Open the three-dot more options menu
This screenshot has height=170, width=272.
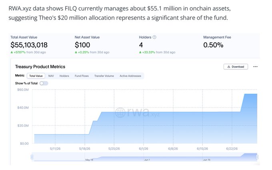[x=255, y=67]
